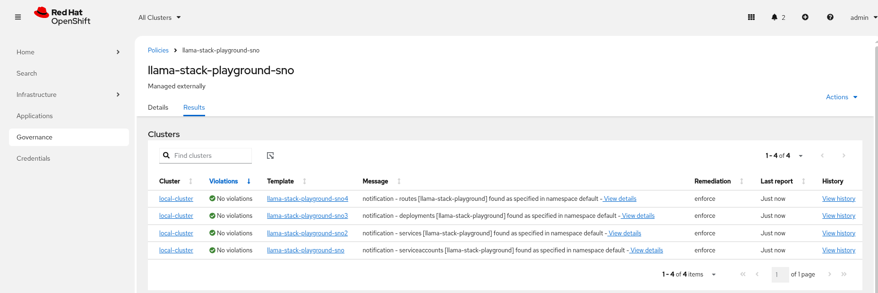View history for the deployments row

tap(839, 216)
